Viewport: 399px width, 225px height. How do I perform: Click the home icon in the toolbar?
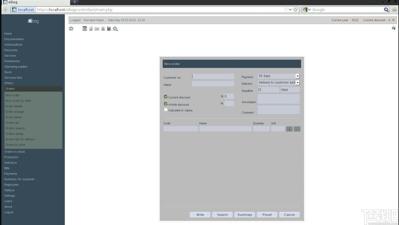pyautogui.click(x=71, y=29)
